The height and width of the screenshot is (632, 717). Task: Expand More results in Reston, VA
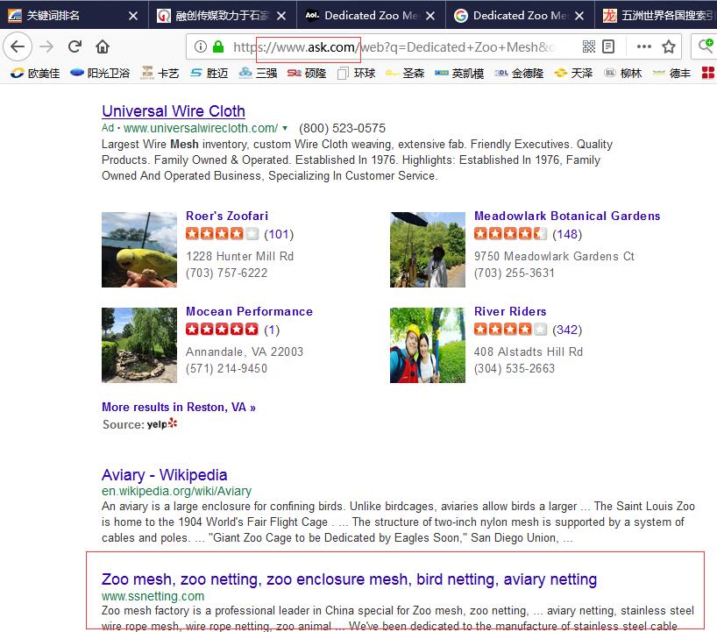178,407
